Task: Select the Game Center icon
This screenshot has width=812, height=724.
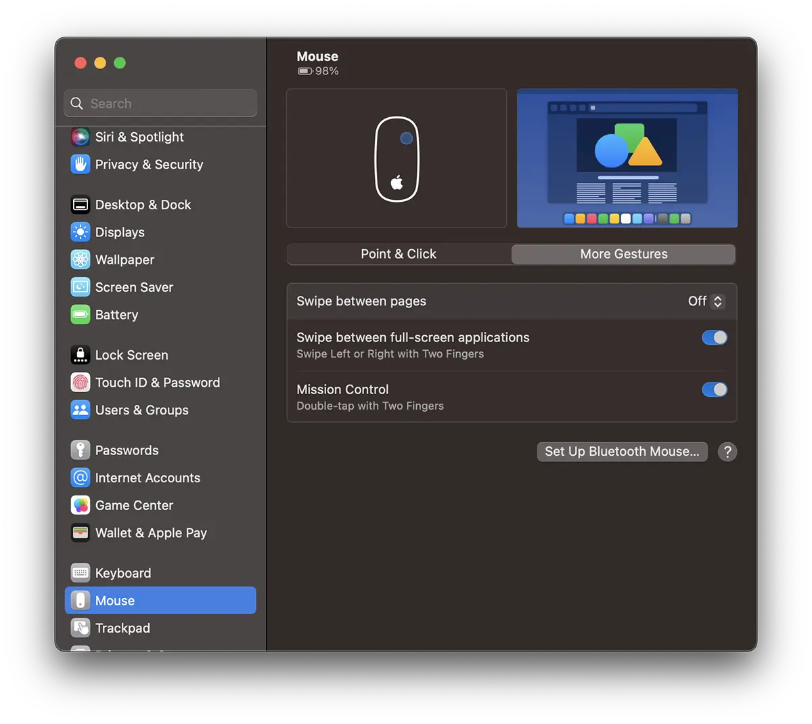Action: click(x=81, y=505)
